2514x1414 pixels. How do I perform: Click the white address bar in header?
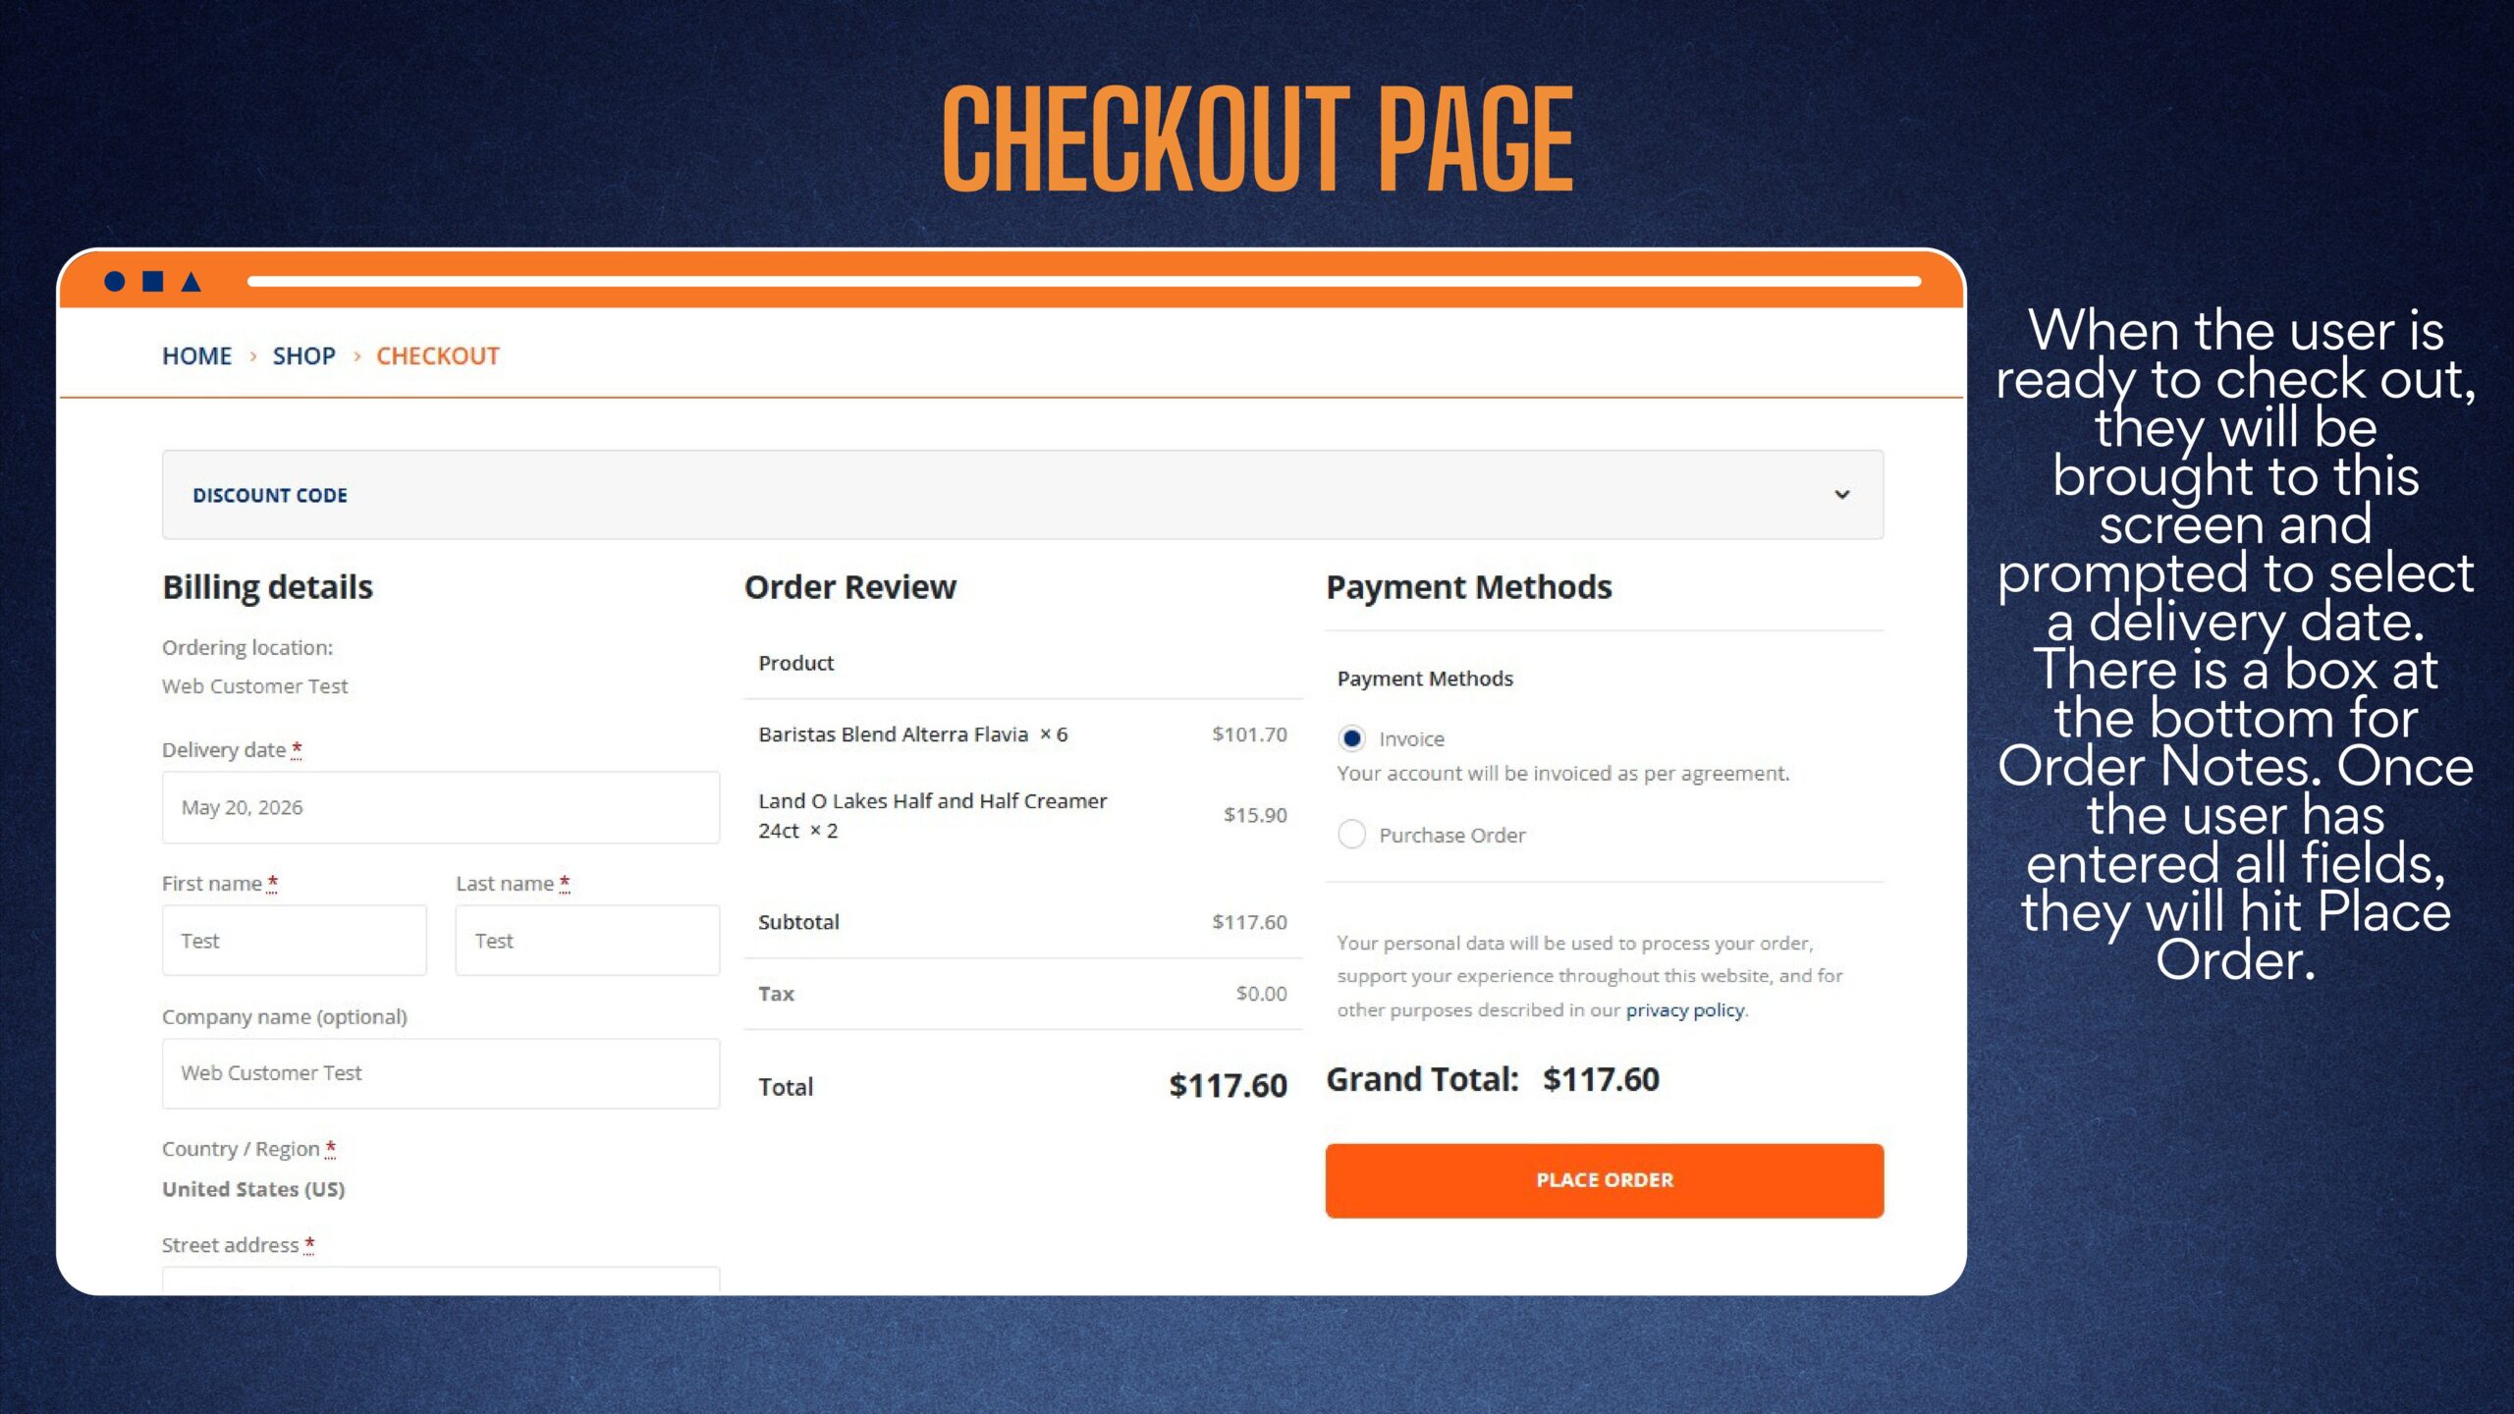(1084, 282)
